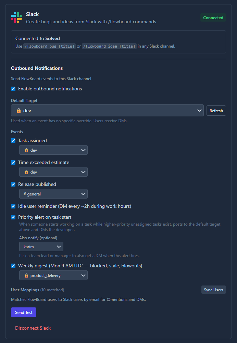Click the lock icon in Default Target dropdown
Viewport: 237px width, 343px height.
tap(18, 111)
